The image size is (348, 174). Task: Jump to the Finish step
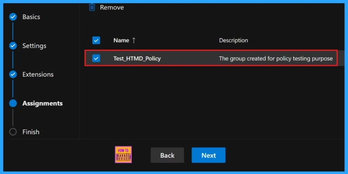pos(31,132)
